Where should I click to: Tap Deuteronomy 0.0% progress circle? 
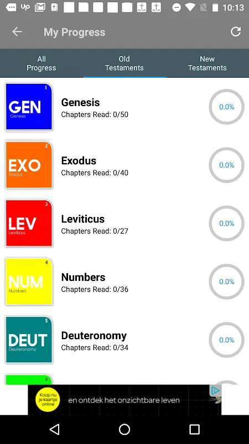click(x=226, y=340)
